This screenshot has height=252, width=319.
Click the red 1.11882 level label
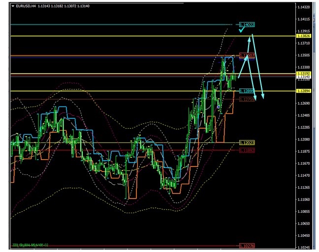tap(247, 150)
